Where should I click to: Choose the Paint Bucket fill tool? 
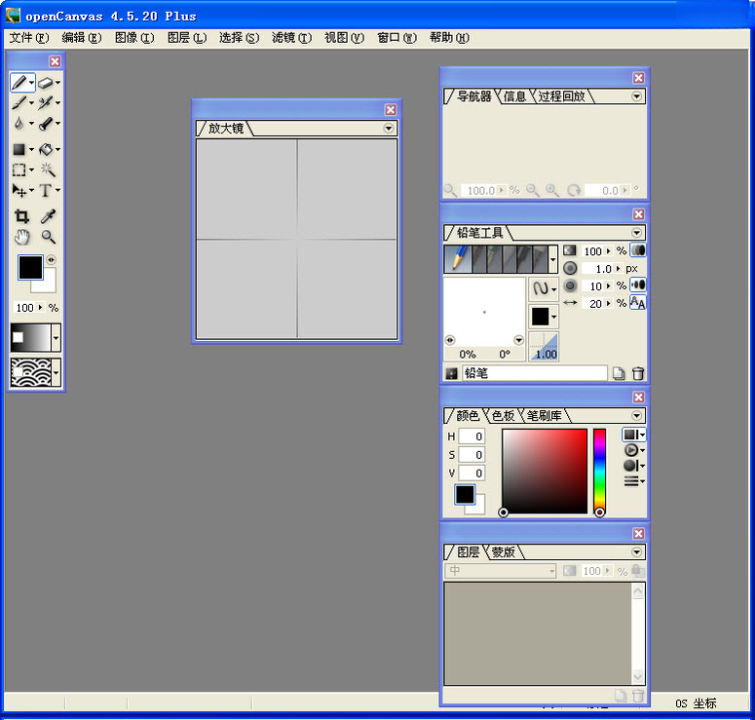click(45, 149)
